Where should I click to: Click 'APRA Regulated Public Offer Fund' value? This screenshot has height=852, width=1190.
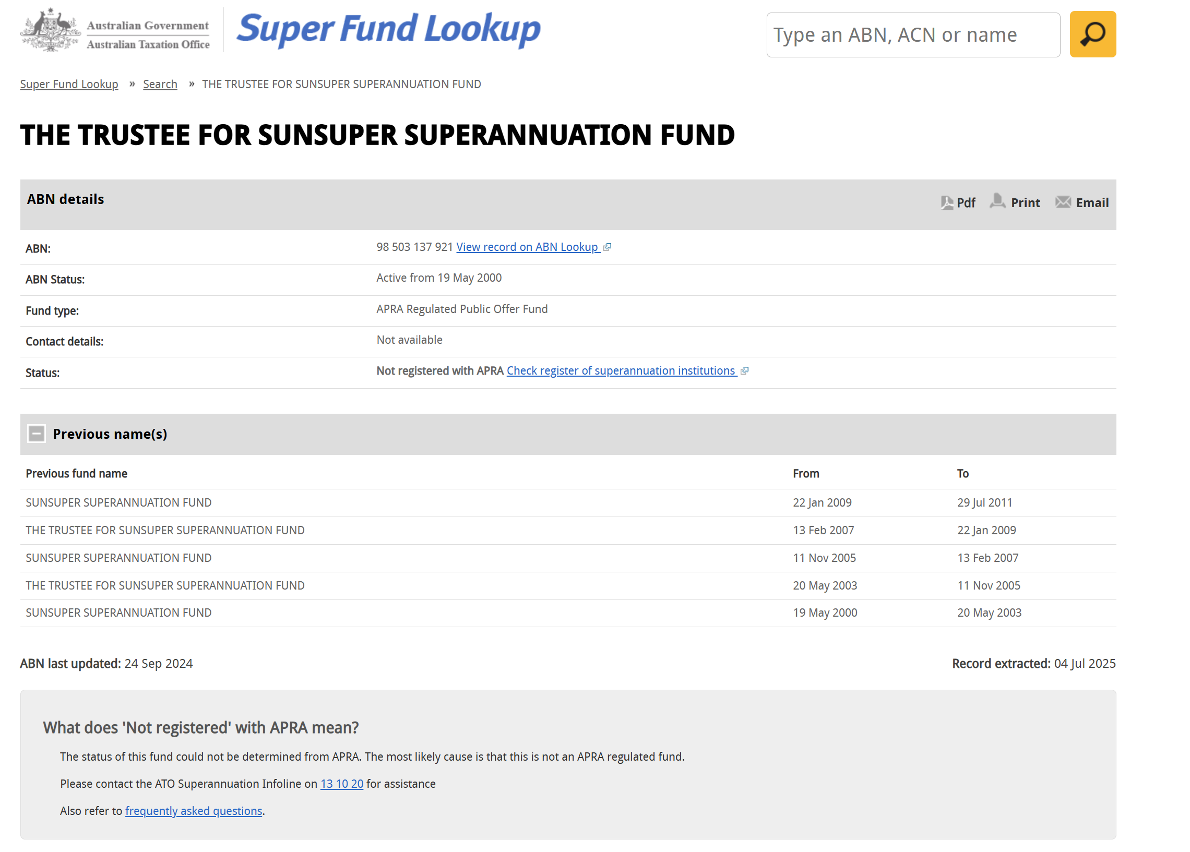tap(462, 309)
